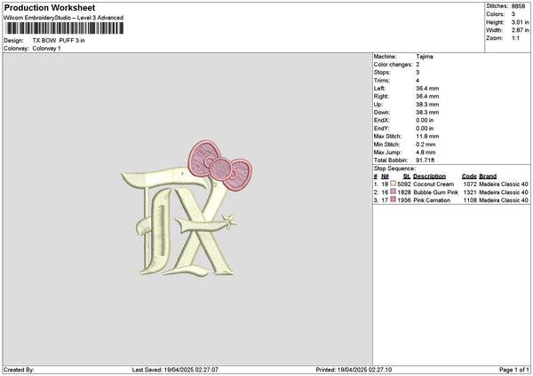Select the Total Bobbin value '91.71ft'
Screen dimensions: 533x376
pos(426,161)
